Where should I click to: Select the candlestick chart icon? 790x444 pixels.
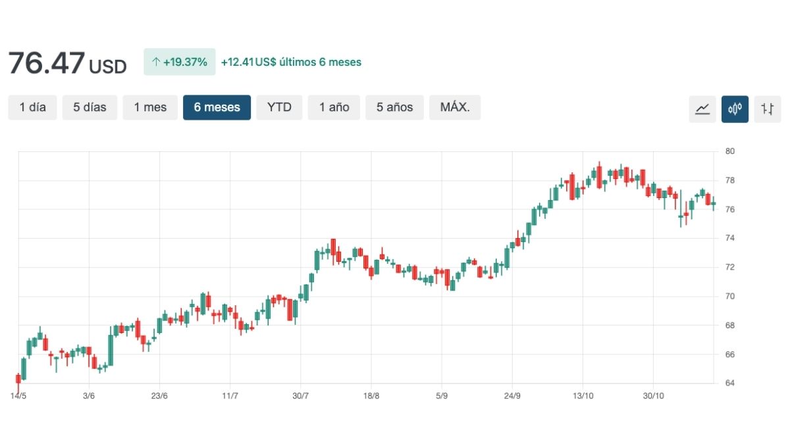735,109
